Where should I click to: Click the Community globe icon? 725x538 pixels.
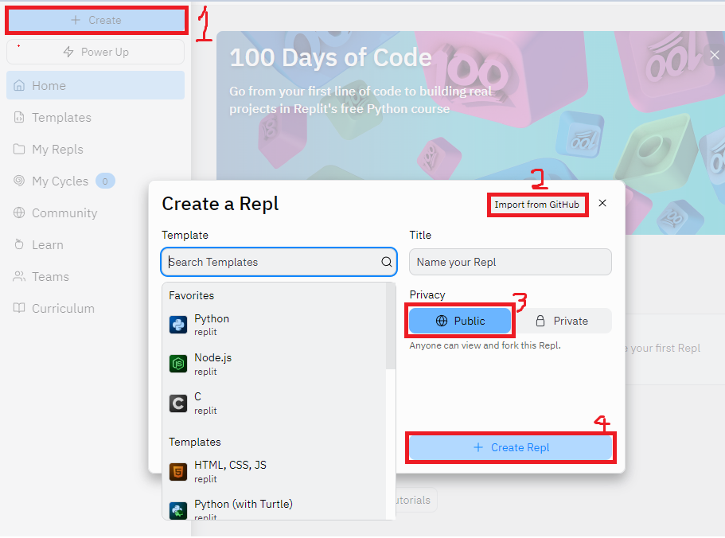click(19, 212)
